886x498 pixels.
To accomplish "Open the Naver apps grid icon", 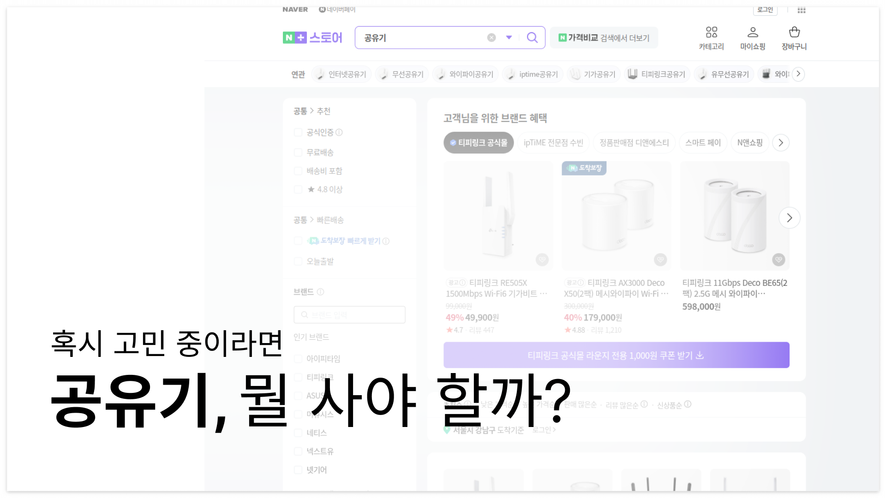I will 802,10.
